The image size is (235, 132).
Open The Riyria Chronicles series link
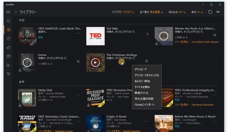pos(202,105)
